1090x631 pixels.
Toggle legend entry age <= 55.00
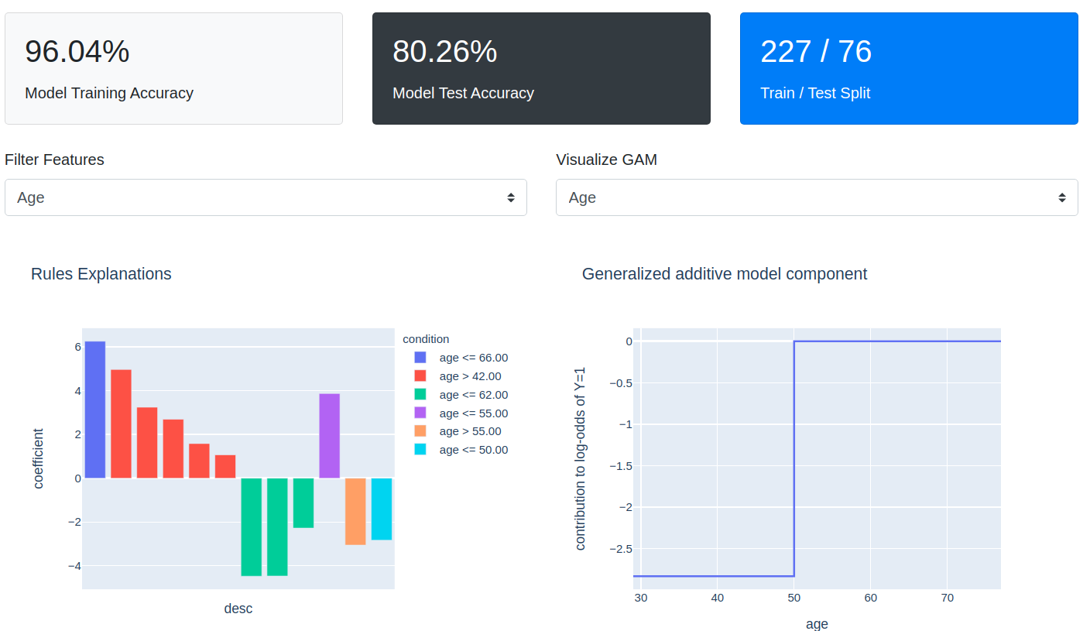pyautogui.click(x=461, y=413)
